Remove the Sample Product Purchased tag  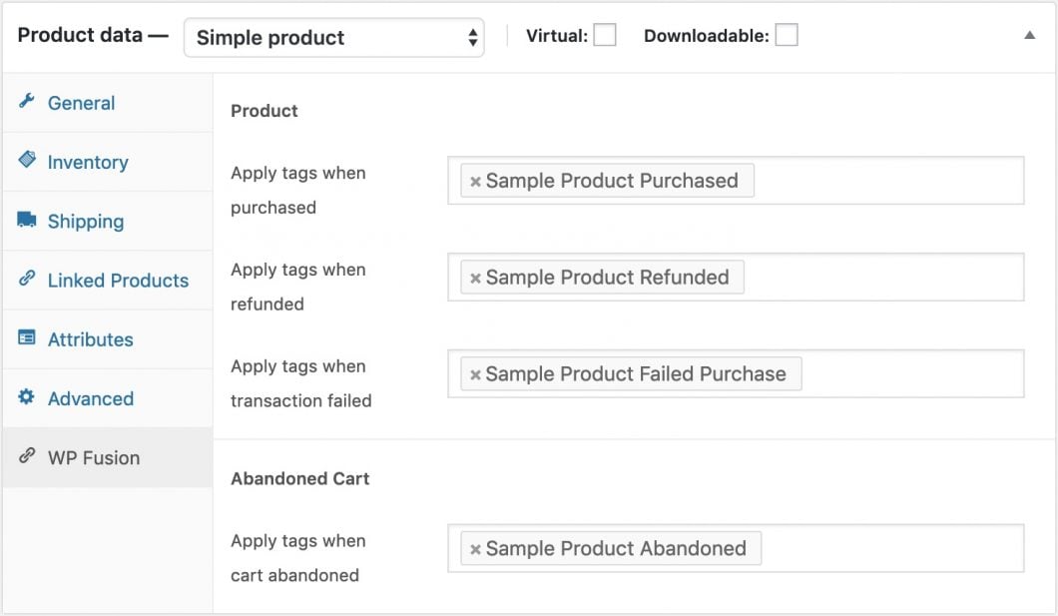point(475,182)
